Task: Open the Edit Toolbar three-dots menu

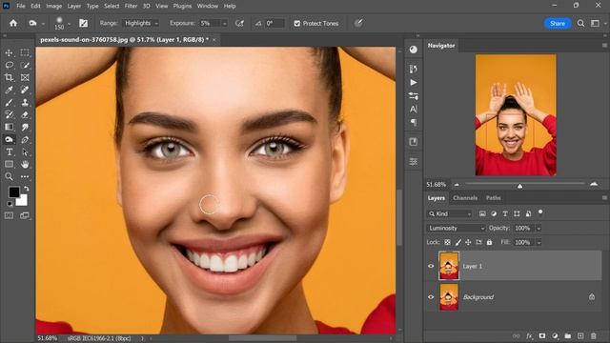Action: coord(25,176)
